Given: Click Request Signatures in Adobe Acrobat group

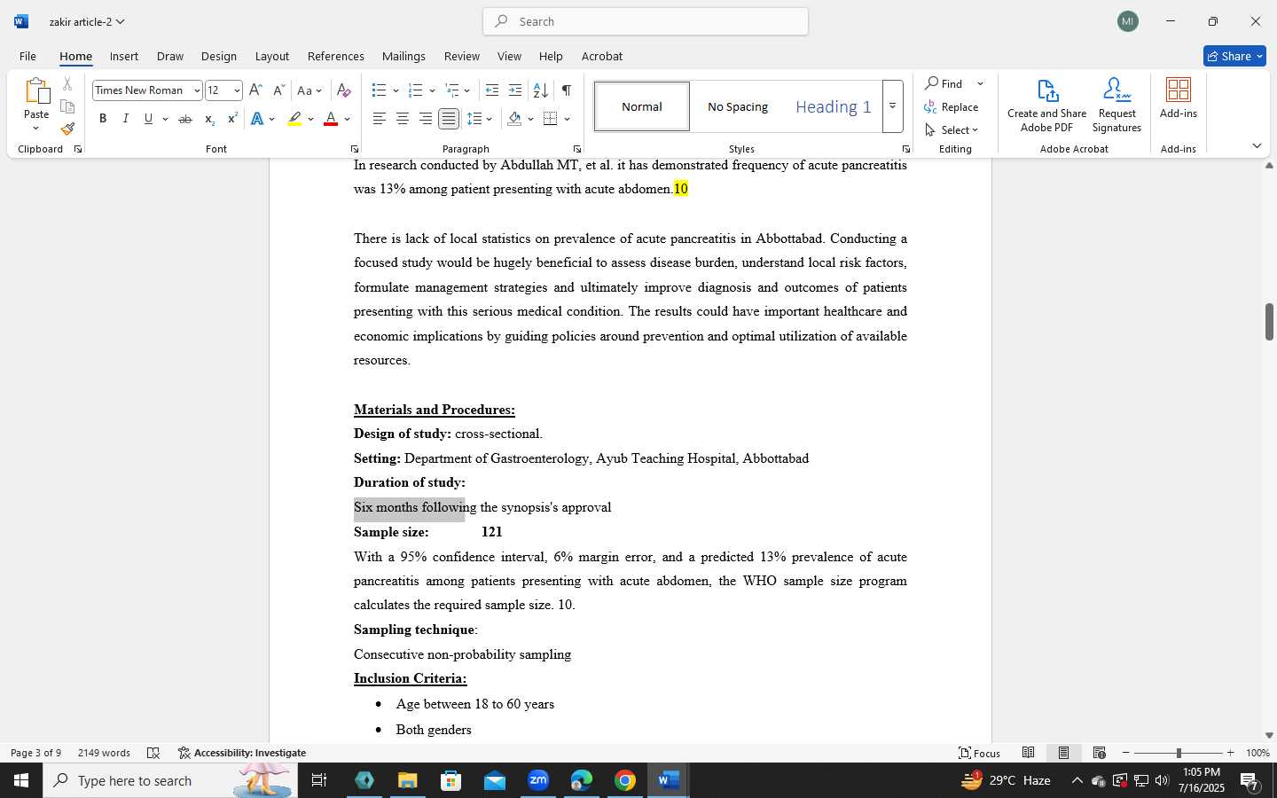Looking at the screenshot, I should pyautogui.click(x=1116, y=106).
